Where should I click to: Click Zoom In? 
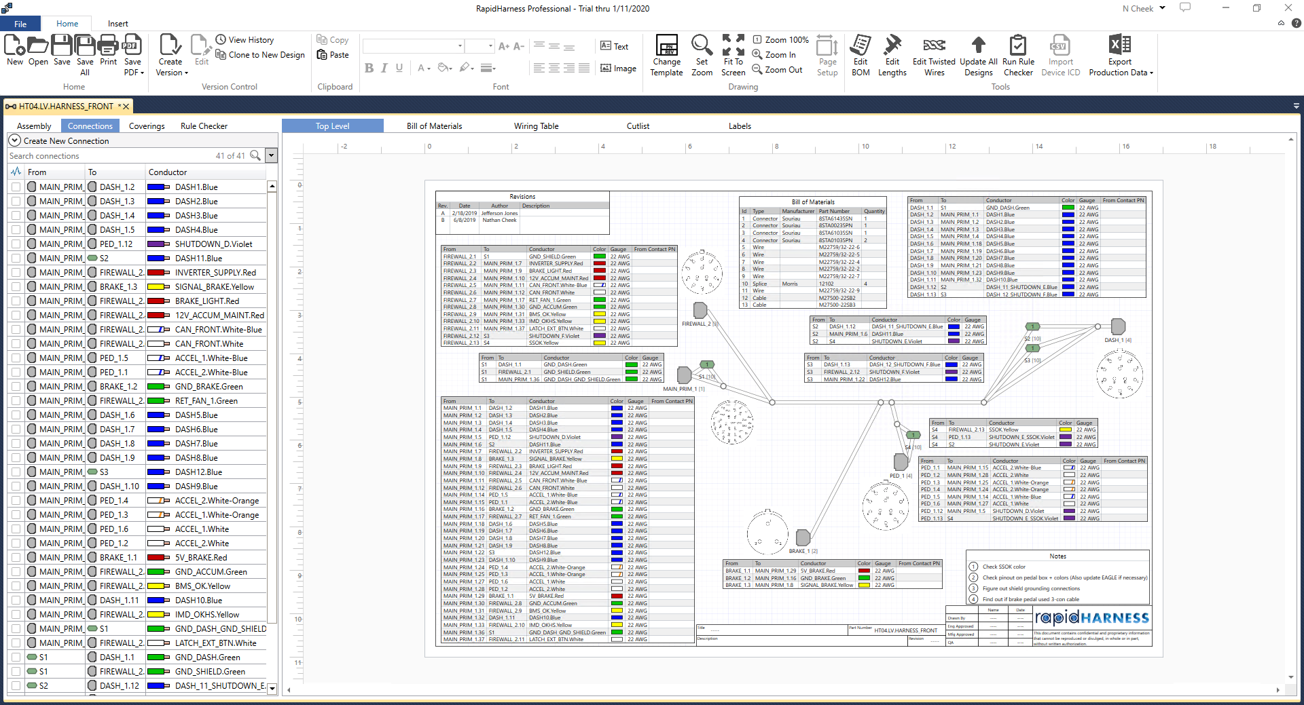click(774, 55)
